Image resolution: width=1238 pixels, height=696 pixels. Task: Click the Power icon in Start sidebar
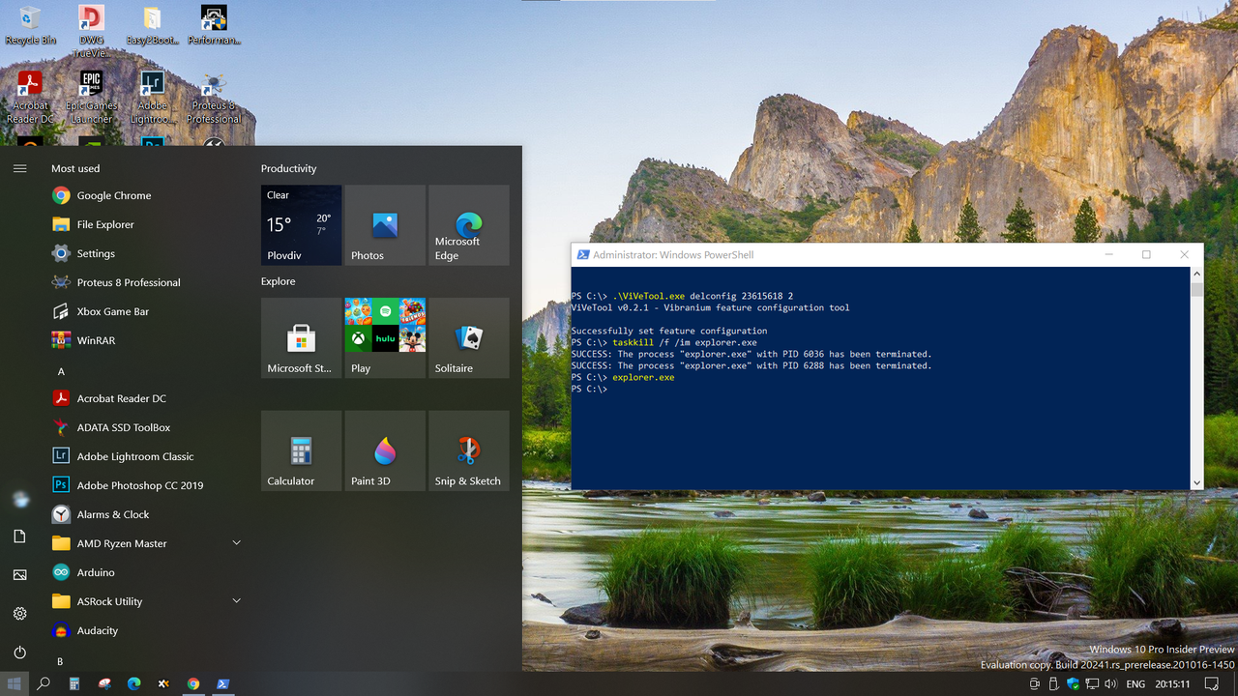(x=19, y=652)
